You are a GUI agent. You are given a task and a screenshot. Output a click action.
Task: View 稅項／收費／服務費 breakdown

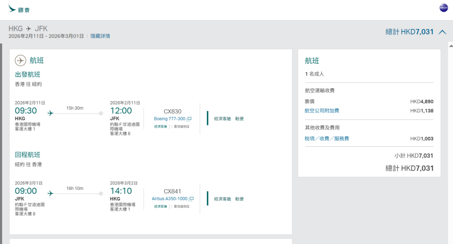pos(327,139)
